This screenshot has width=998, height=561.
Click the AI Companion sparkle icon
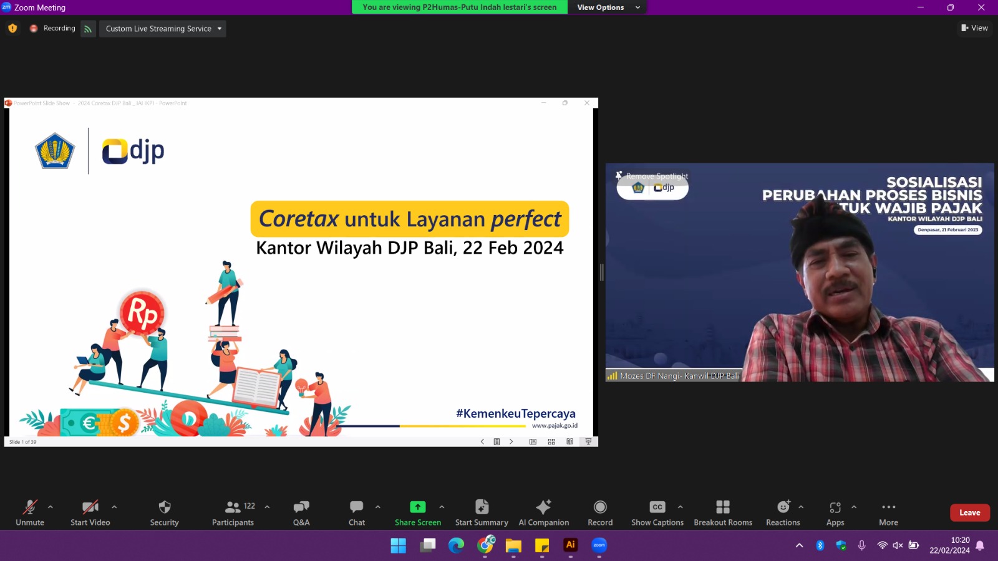pos(543,507)
